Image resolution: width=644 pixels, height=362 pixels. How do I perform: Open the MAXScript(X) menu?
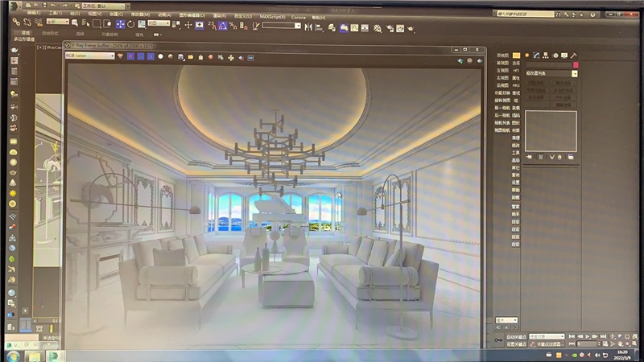point(270,14)
